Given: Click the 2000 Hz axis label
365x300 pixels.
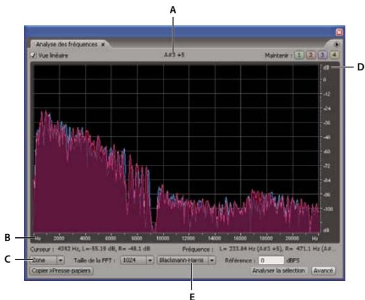Looking at the screenshot, I should pyautogui.click(x=59, y=238).
